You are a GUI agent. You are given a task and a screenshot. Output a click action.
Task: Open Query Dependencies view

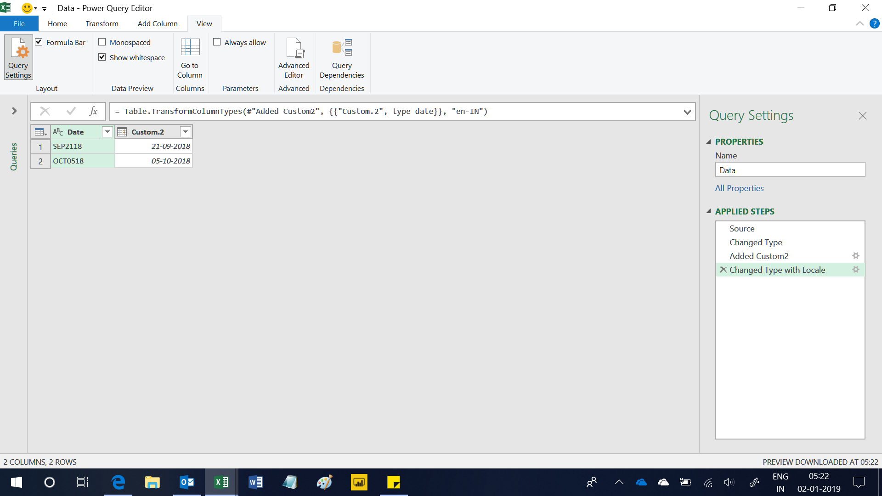[x=342, y=58]
